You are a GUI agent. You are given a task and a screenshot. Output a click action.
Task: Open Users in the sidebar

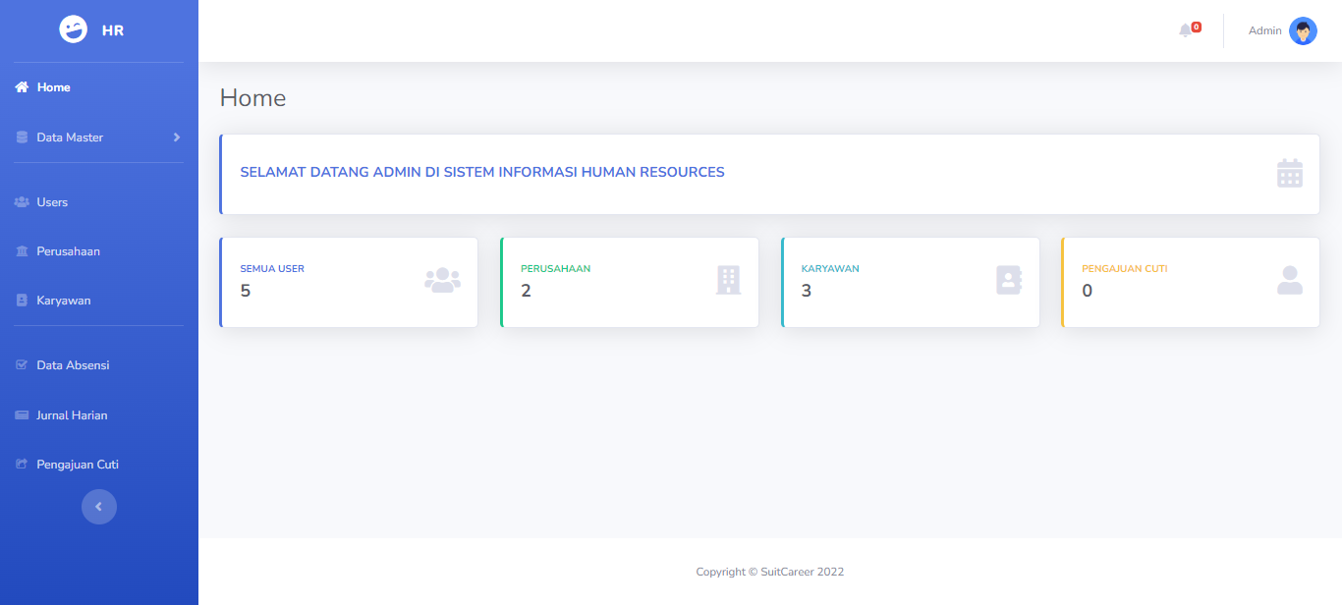click(x=52, y=202)
